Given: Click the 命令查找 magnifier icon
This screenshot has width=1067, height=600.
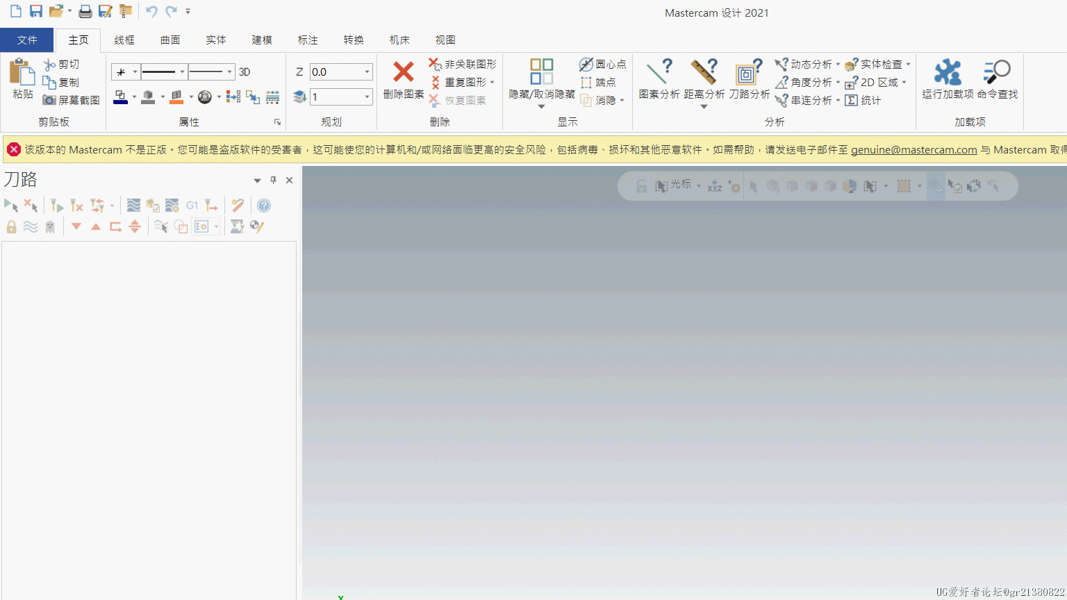Looking at the screenshot, I should tap(997, 72).
